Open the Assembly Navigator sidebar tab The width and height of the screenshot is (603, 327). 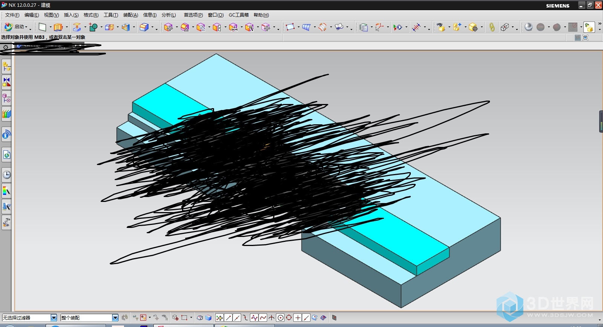pyautogui.click(x=7, y=67)
